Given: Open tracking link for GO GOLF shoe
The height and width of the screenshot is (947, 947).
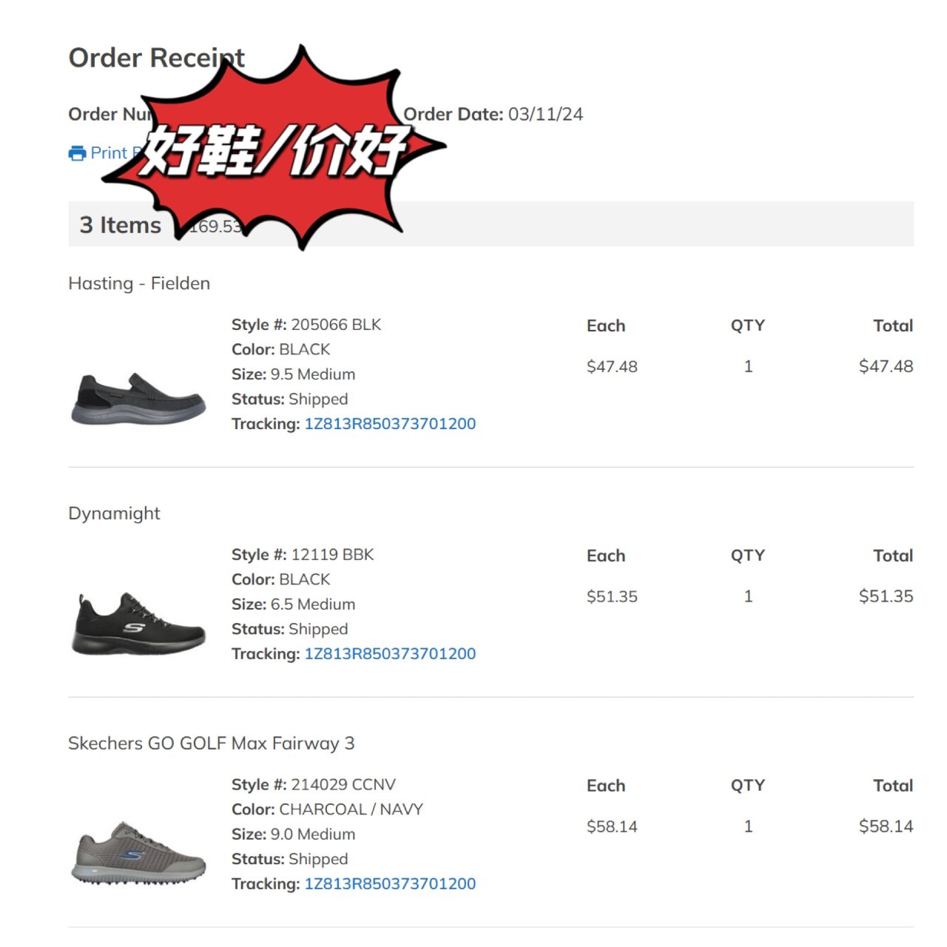Looking at the screenshot, I should (x=390, y=884).
